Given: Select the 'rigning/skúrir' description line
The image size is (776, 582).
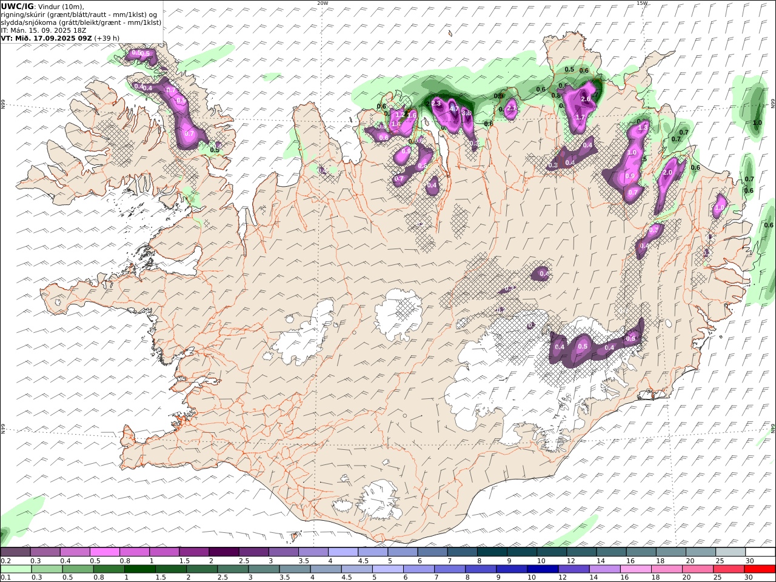Looking at the screenshot, I should click(x=79, y=14).
